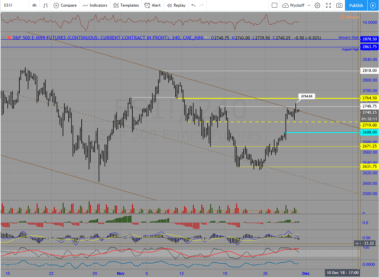This screenshot has height=278, width=379.
Task: Expand the legend arrow after CME_MINI
Action: pyautogui.click(x=206, y=38)
